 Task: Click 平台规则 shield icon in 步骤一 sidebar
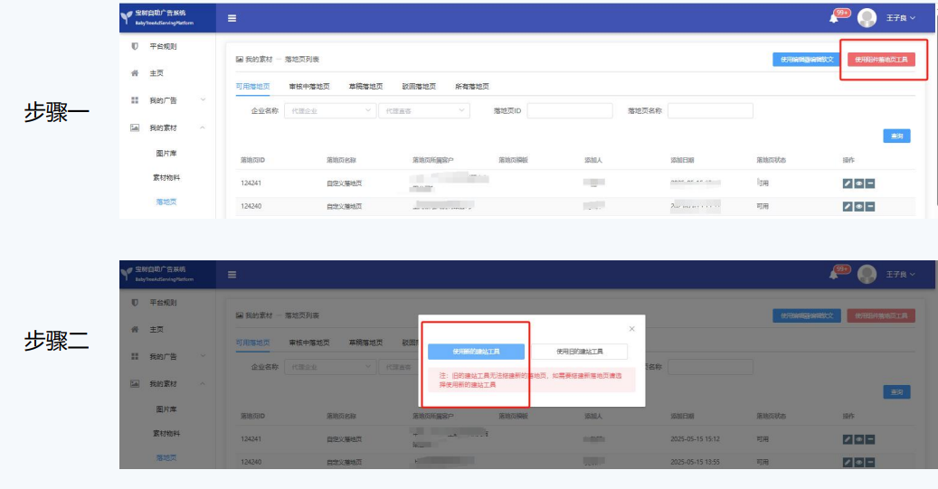[x=135, y=46]
